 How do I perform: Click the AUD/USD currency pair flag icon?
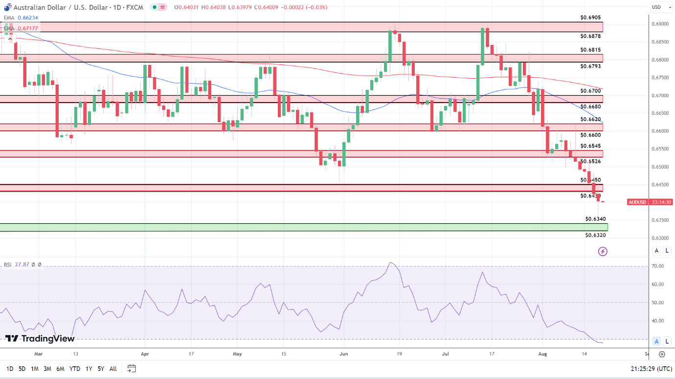[7, 7]
